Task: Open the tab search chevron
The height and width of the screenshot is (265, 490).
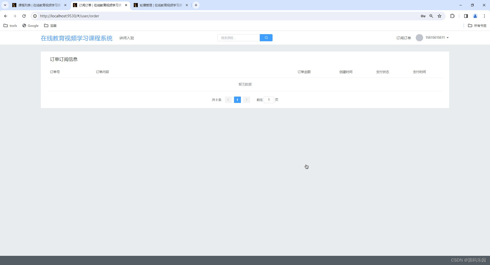Action: [5, 5]
